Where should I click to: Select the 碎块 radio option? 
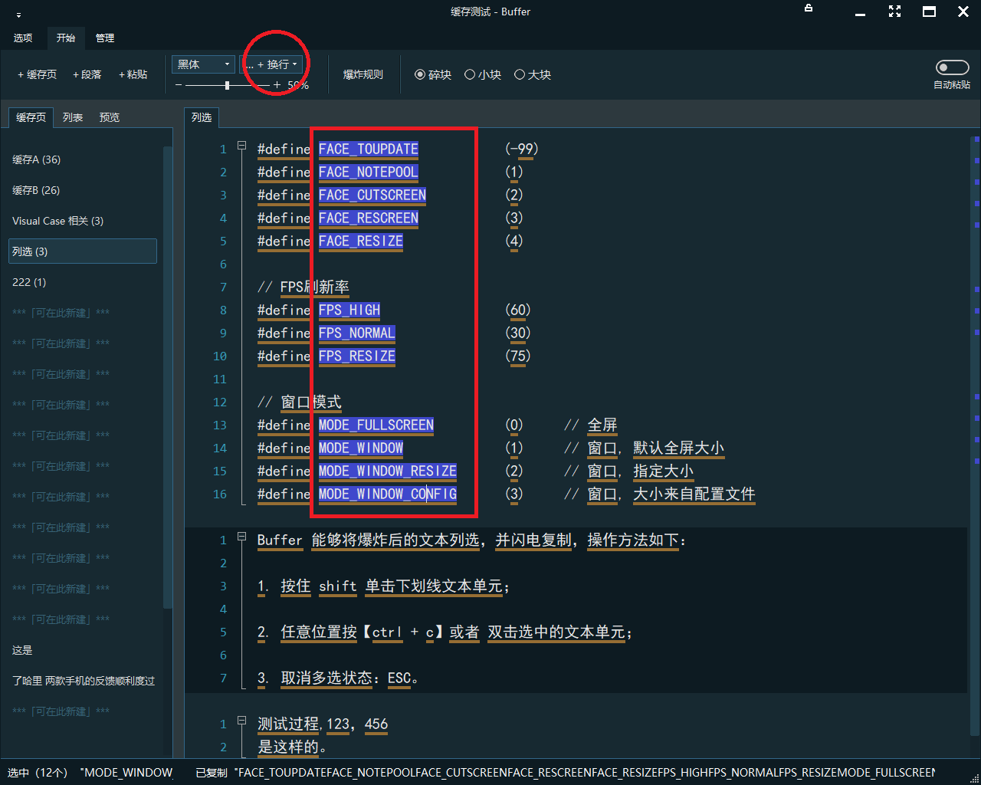(433, 74)
